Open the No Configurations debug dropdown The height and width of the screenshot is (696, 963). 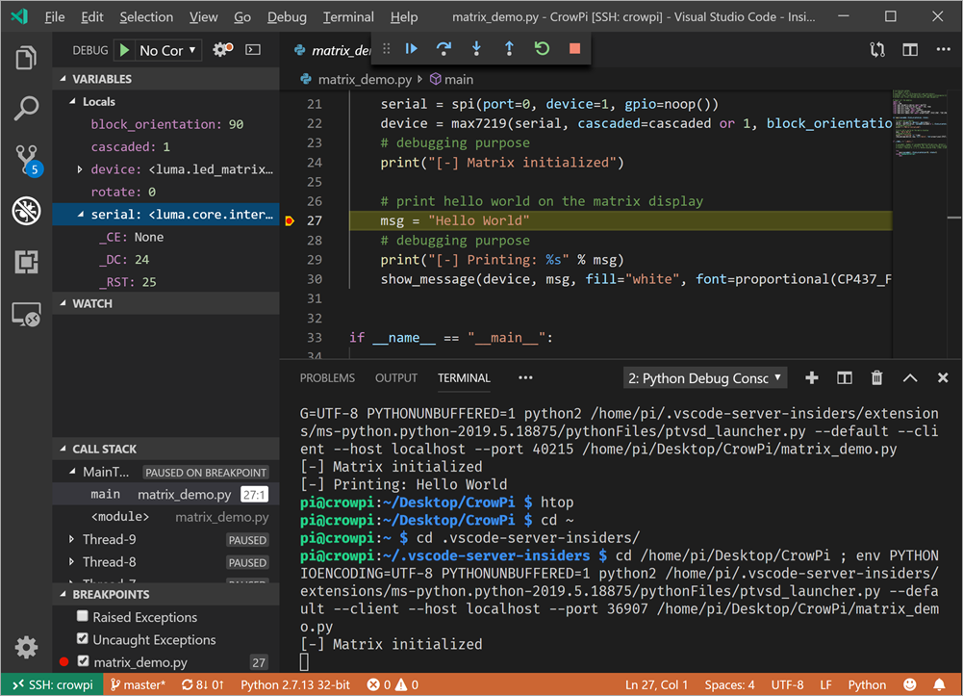coord(167,50)
